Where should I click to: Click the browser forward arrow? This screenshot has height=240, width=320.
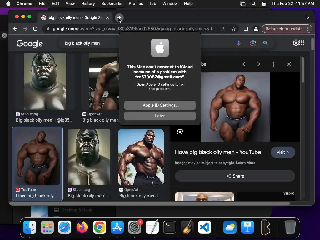click(25, 29)
